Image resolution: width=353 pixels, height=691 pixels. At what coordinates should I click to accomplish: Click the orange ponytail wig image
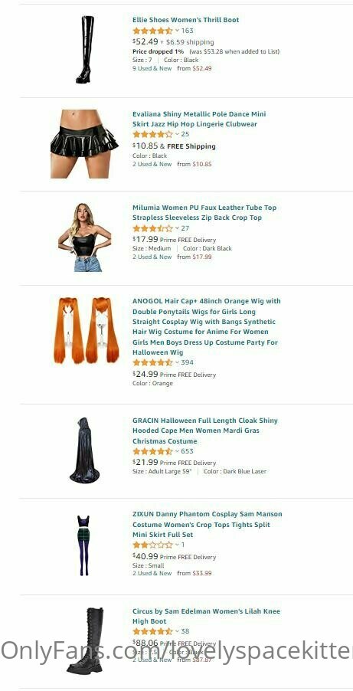coord(87,330)
